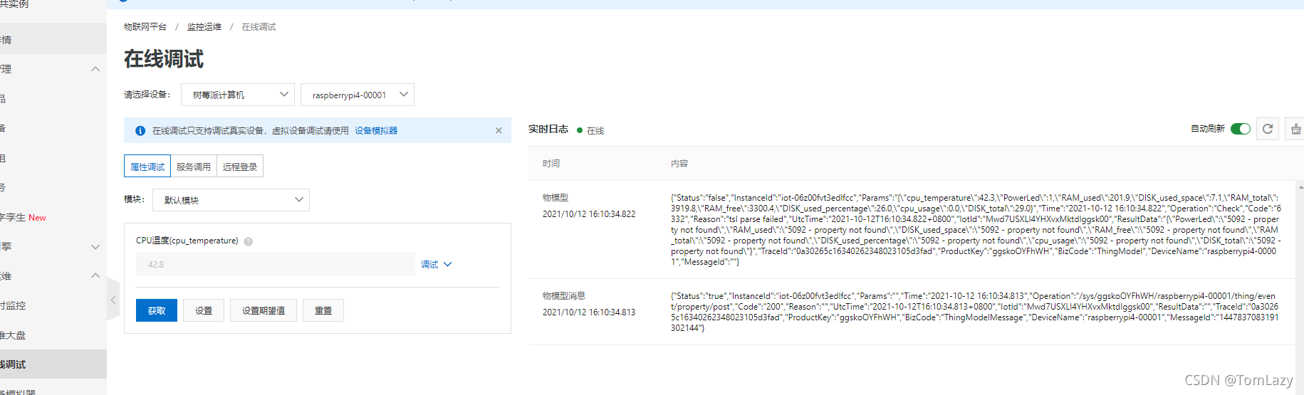Select the 在线调试 sidebar item
The image size is (1304, 395).
[x=53, y=364]
